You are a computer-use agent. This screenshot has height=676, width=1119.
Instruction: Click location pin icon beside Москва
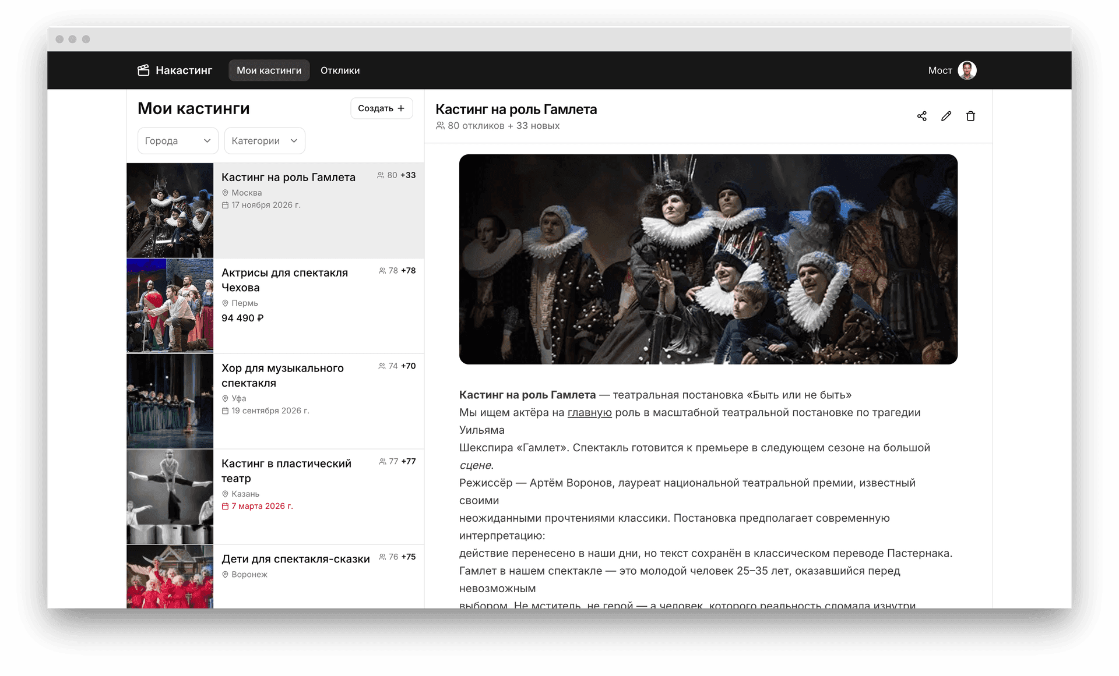click(225, 193)
